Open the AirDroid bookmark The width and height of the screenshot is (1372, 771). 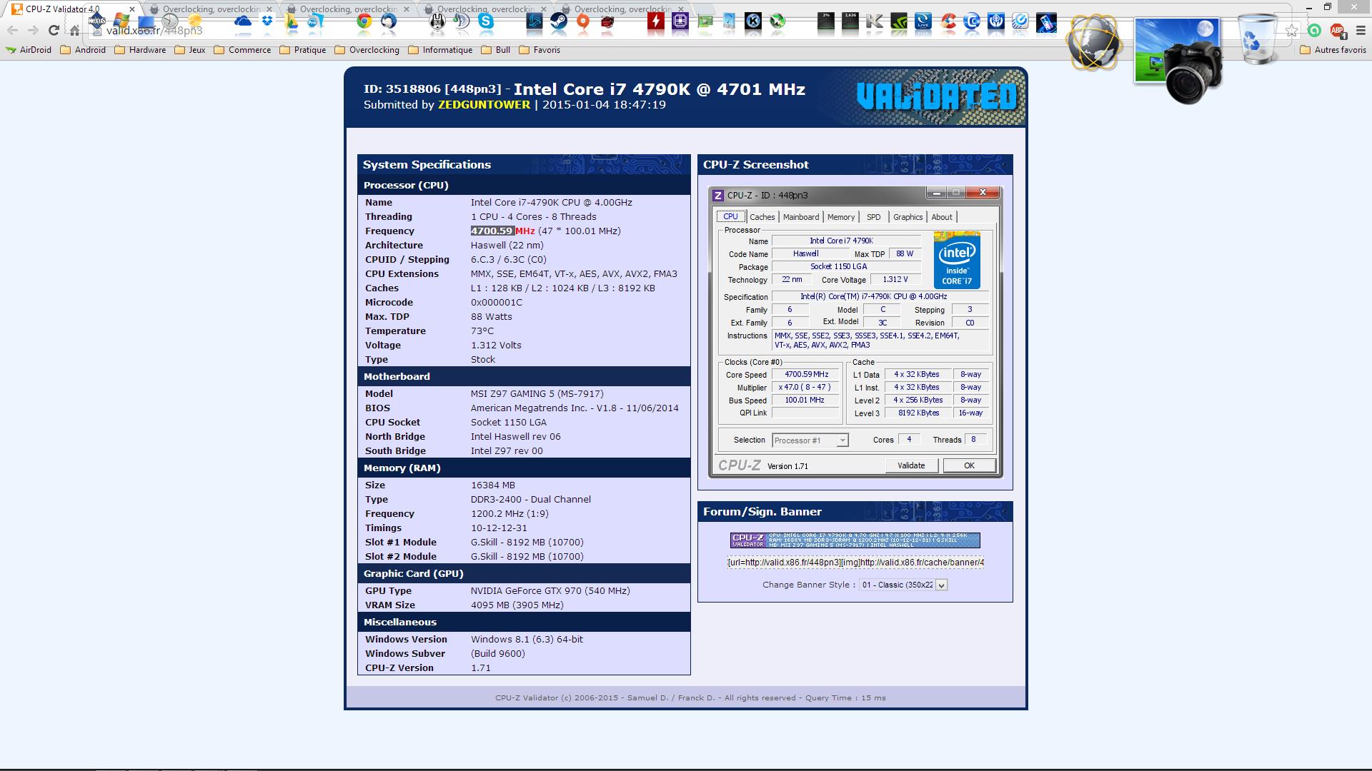(29, 50)
